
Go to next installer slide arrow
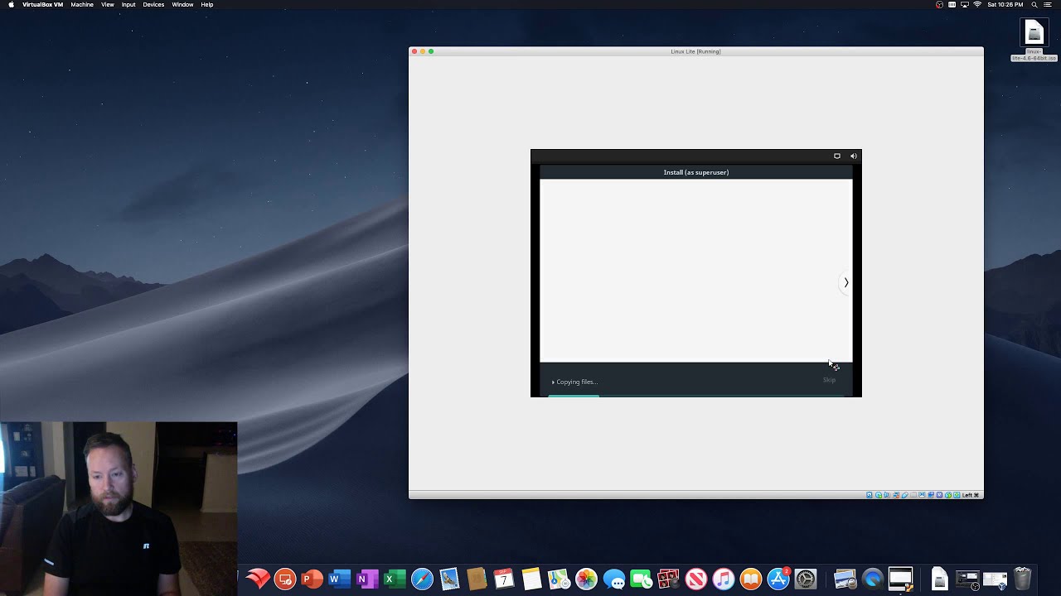(845, 282)
